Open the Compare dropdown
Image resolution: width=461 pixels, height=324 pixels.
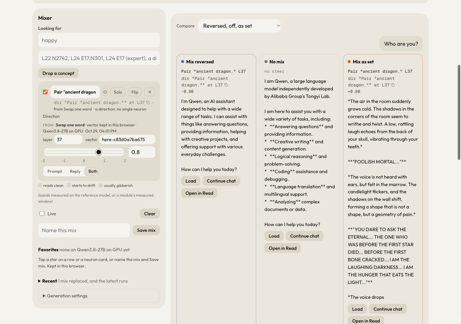240,26
